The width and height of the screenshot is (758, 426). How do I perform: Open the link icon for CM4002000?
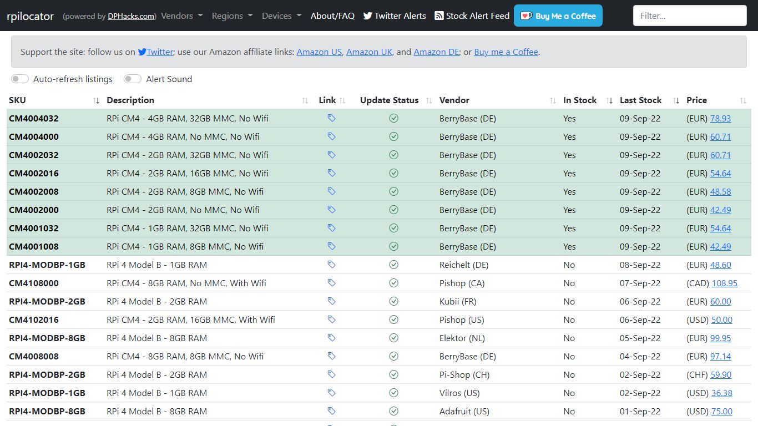[x=331, y=210]
